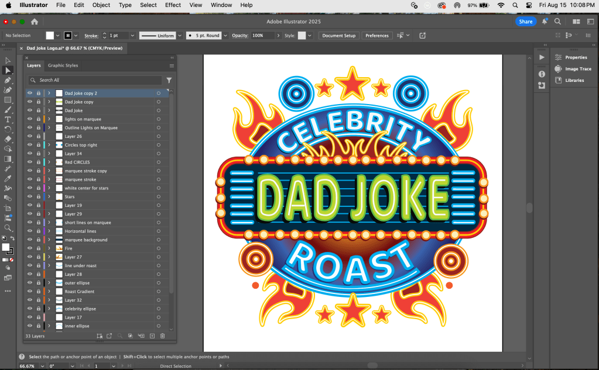This screenshot has height=370, width=599.
Task: Switch to the Graphic Styles tab
Action: 63,65
